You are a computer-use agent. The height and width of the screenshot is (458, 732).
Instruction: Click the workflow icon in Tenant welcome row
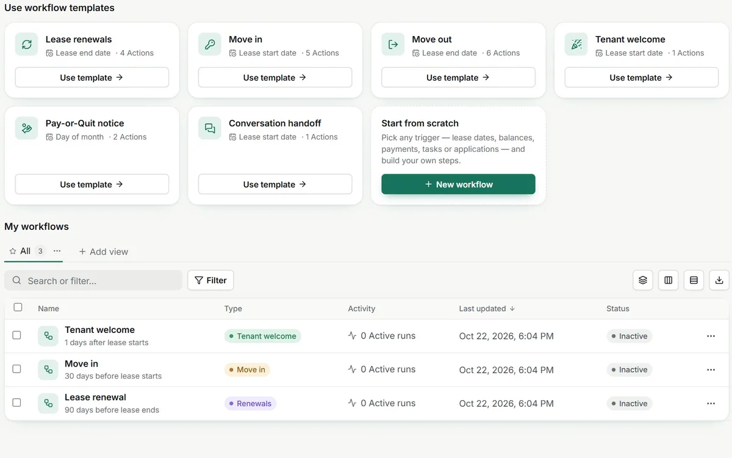(48, 336)
